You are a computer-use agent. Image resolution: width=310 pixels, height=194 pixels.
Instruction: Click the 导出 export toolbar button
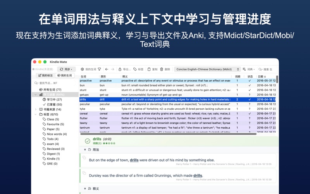[x=124, y=69]
